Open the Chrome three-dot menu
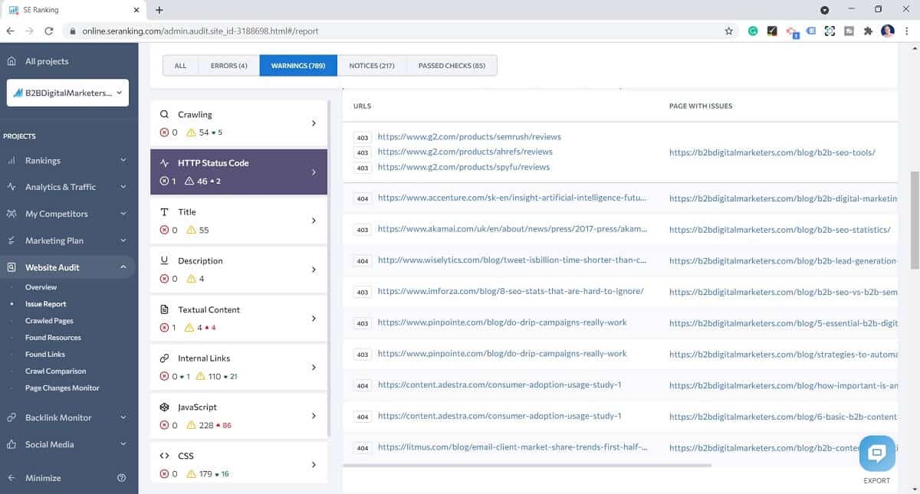The width and height of the screenshot is (920, 494). (x=908, y=31)
